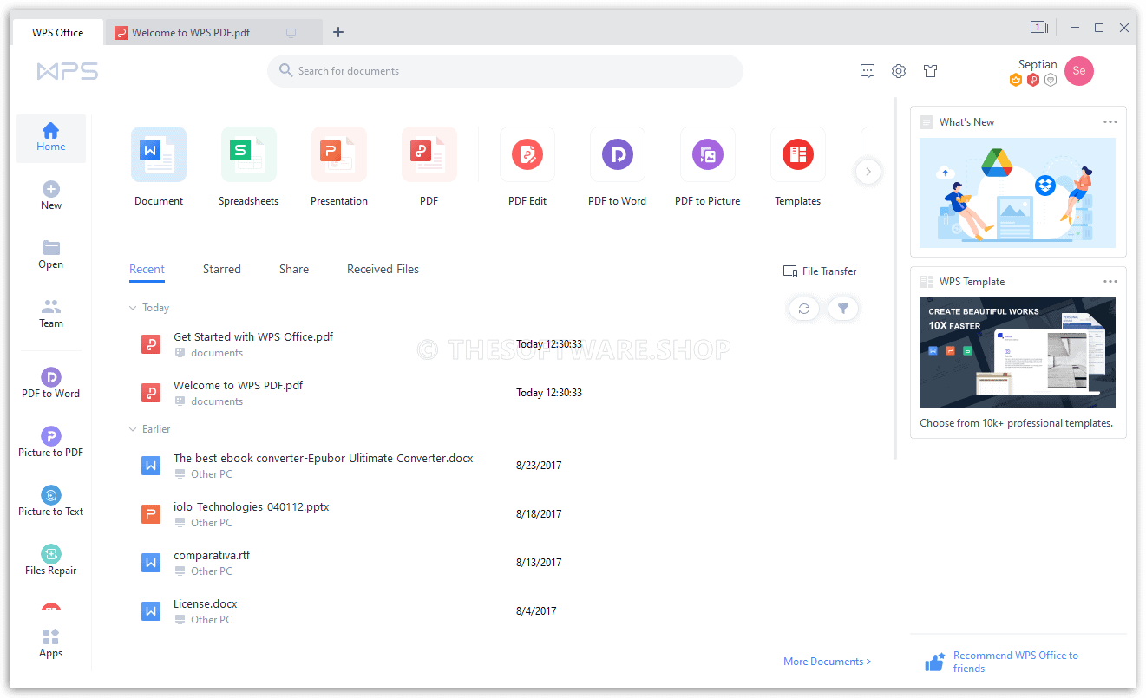
Task: Click the Septian user name
Action: tap(1038, 64)
